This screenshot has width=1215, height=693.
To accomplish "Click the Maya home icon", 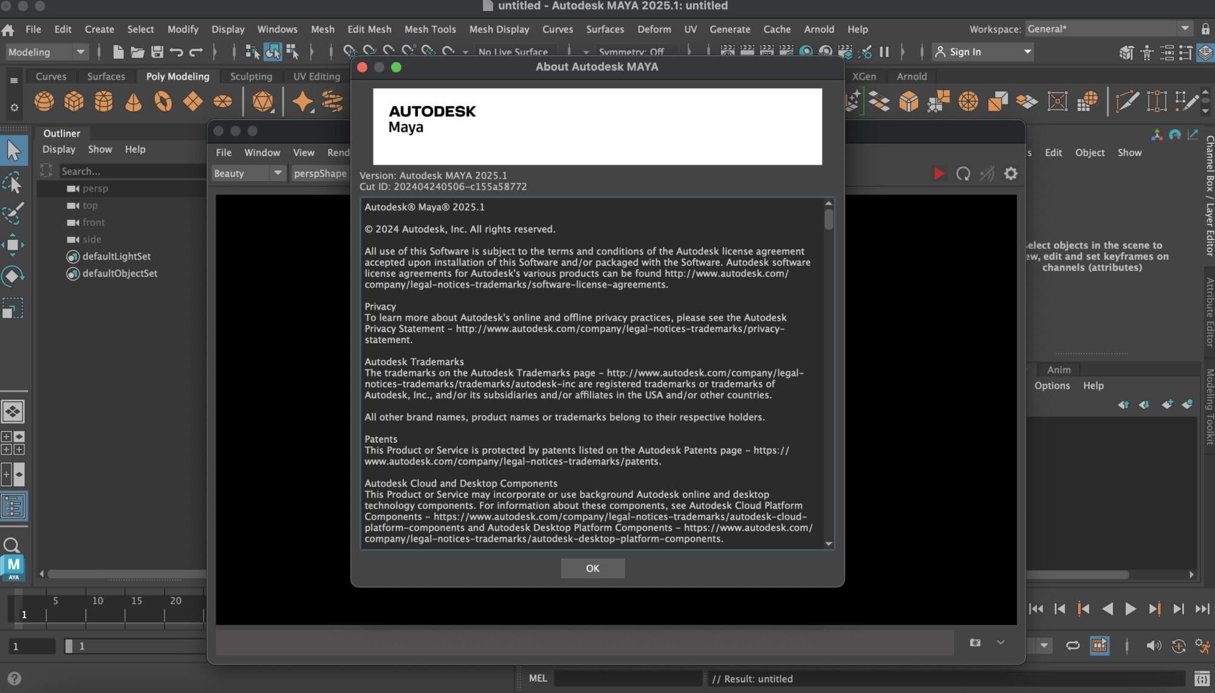I will (x=8, y=29).
